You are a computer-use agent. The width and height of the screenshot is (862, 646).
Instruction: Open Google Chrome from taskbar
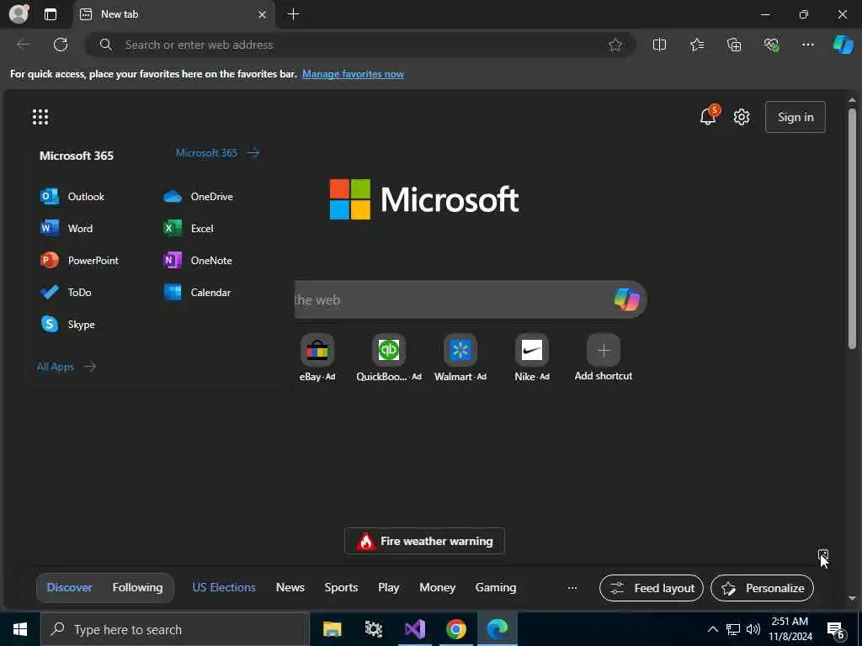click(455, 629)
